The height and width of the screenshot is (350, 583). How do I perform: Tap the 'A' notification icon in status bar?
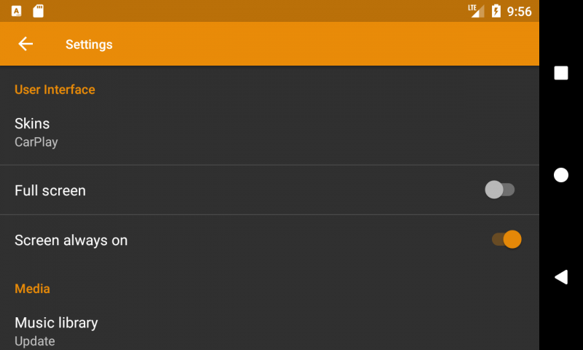16,11
